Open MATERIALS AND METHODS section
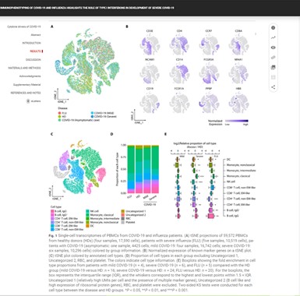The image size is (300, 296). (24, 68)
